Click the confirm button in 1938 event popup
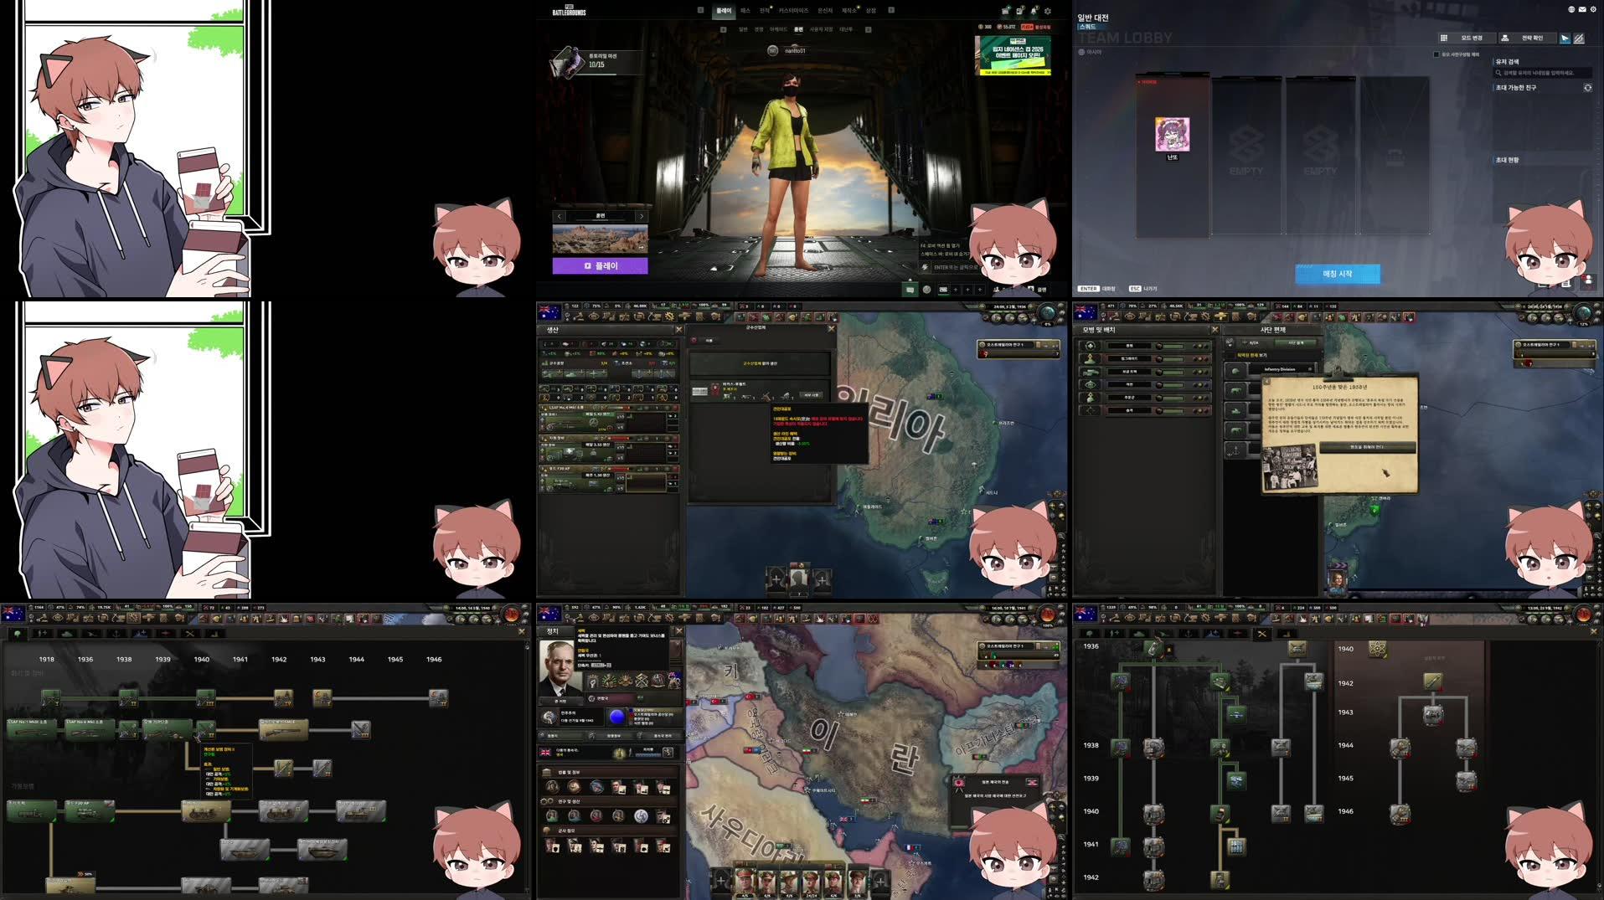This screenshot has width=1604, height=900. (1367, 447)
